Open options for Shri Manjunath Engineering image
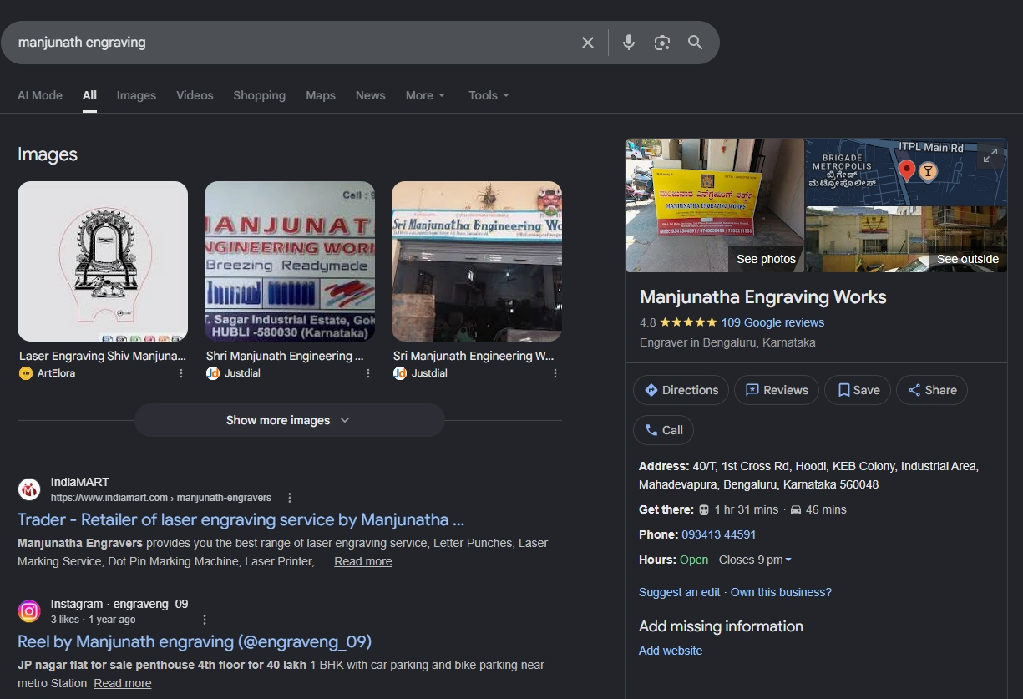The width and height of the screenshot is (1023, 699). [368, 373]
